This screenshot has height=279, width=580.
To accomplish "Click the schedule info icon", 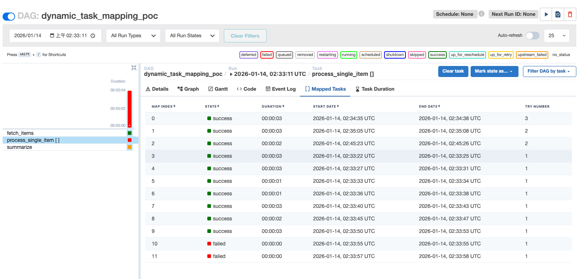I will point(481,14).
